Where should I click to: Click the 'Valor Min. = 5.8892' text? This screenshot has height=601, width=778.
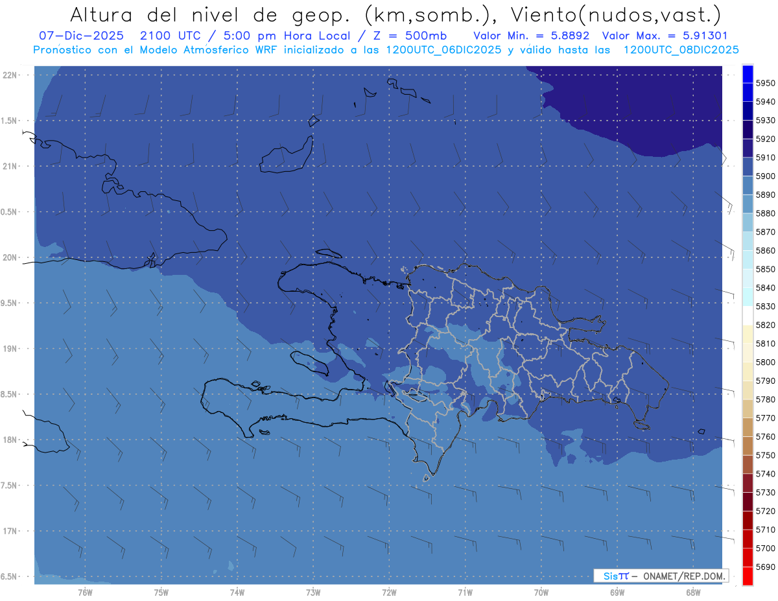coord(531,36)
